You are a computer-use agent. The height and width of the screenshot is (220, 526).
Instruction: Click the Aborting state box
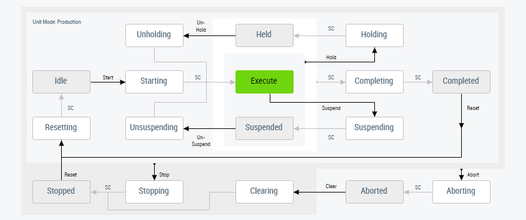461,192
